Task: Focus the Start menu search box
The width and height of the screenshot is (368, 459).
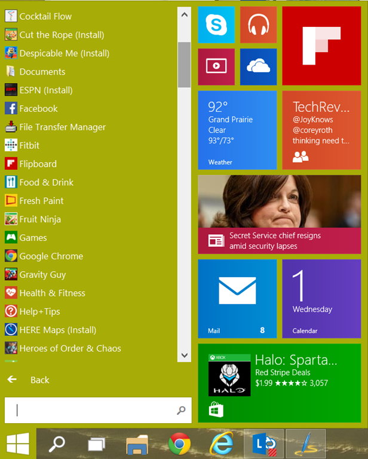Action: (98, 410)
